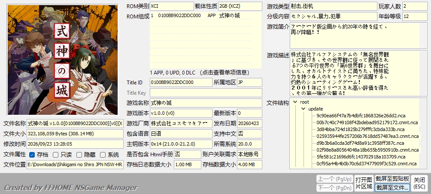Click the 发布日期 field 20260423
This screenshot has height=194, width=431.
pos(249,123)
